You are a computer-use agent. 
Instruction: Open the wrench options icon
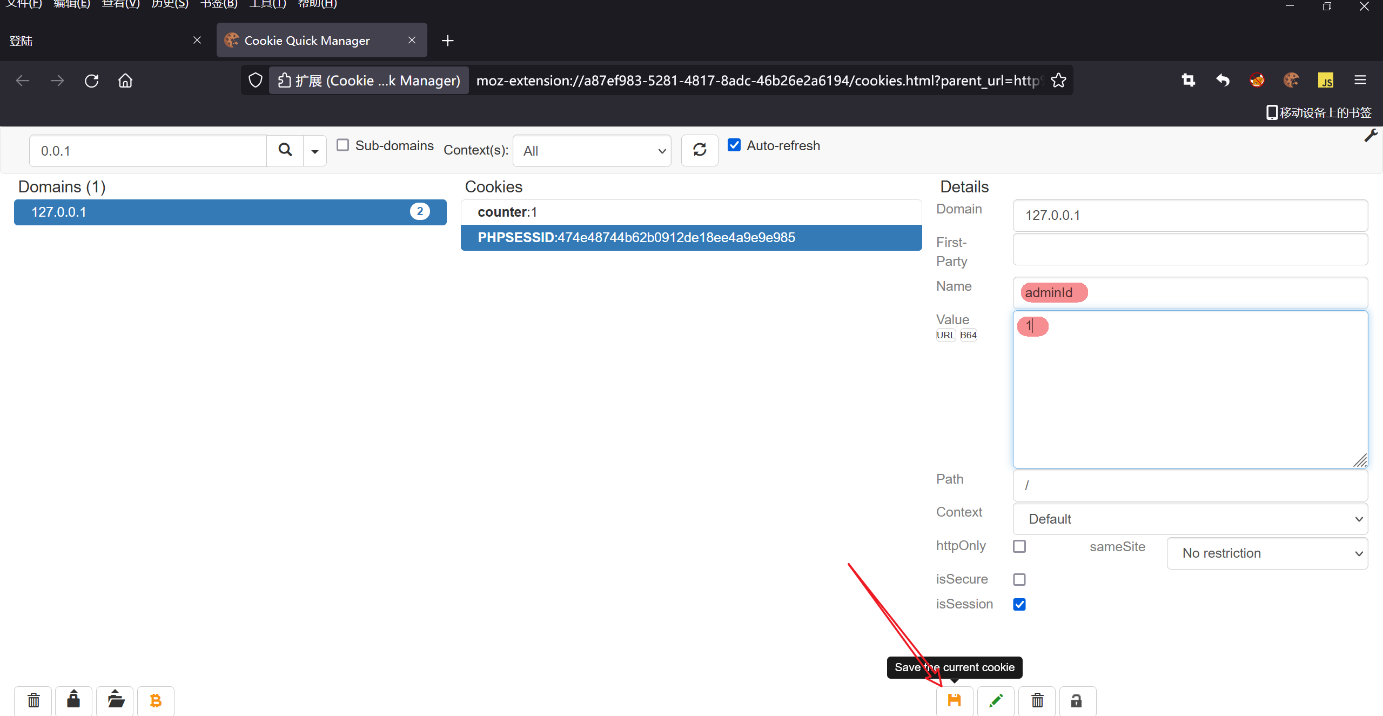(1371, 136)
